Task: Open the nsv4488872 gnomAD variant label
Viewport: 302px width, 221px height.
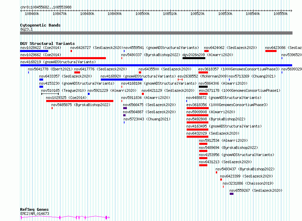Action: (x=224, y=98)
